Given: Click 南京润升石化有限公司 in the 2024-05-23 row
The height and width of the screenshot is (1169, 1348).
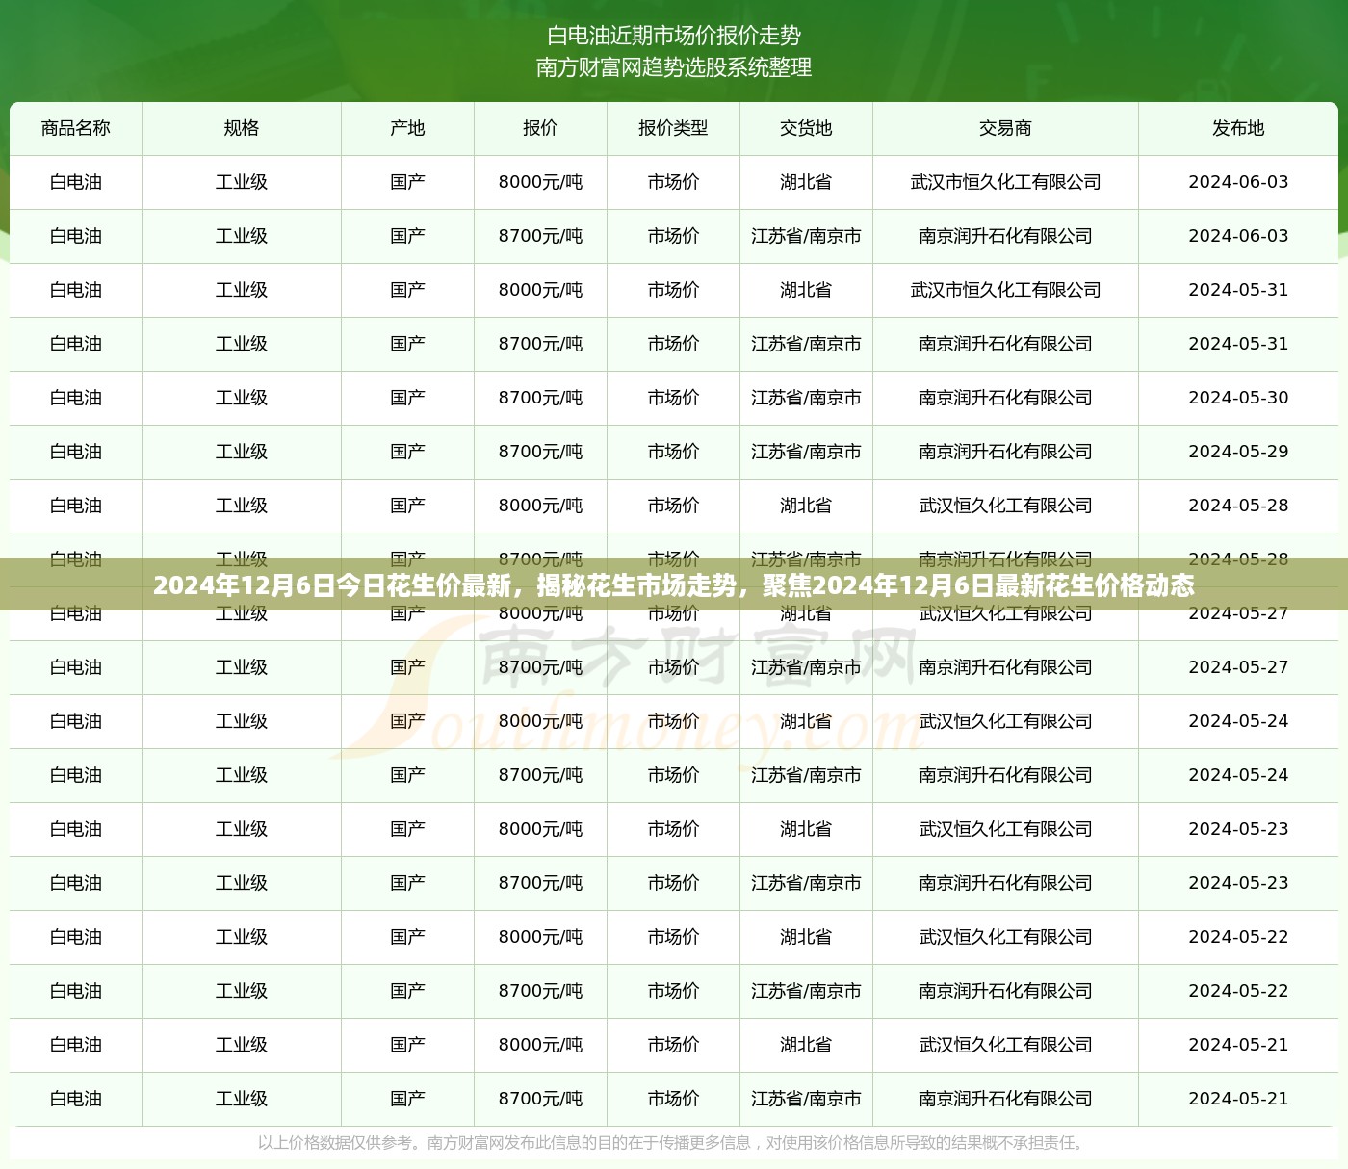Looking at the screenshot, I should [x=1005, y=883].
